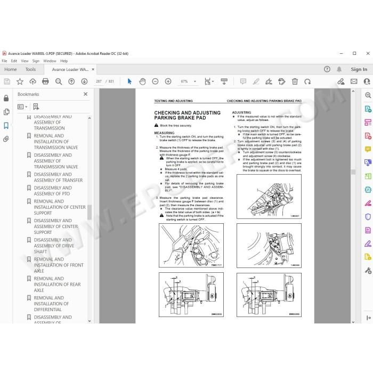Click the Save file icon
This screenshot has width=373, height=373.
click(x=7, y=82)
